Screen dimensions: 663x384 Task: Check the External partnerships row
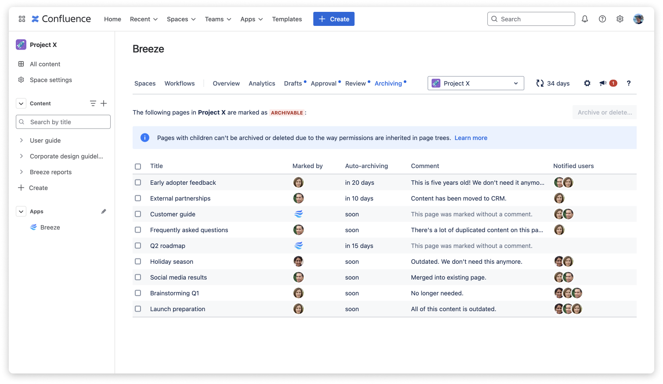click(138, 198)
